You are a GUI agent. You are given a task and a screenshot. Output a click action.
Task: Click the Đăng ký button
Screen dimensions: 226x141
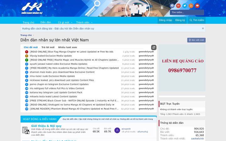(180, 20)
